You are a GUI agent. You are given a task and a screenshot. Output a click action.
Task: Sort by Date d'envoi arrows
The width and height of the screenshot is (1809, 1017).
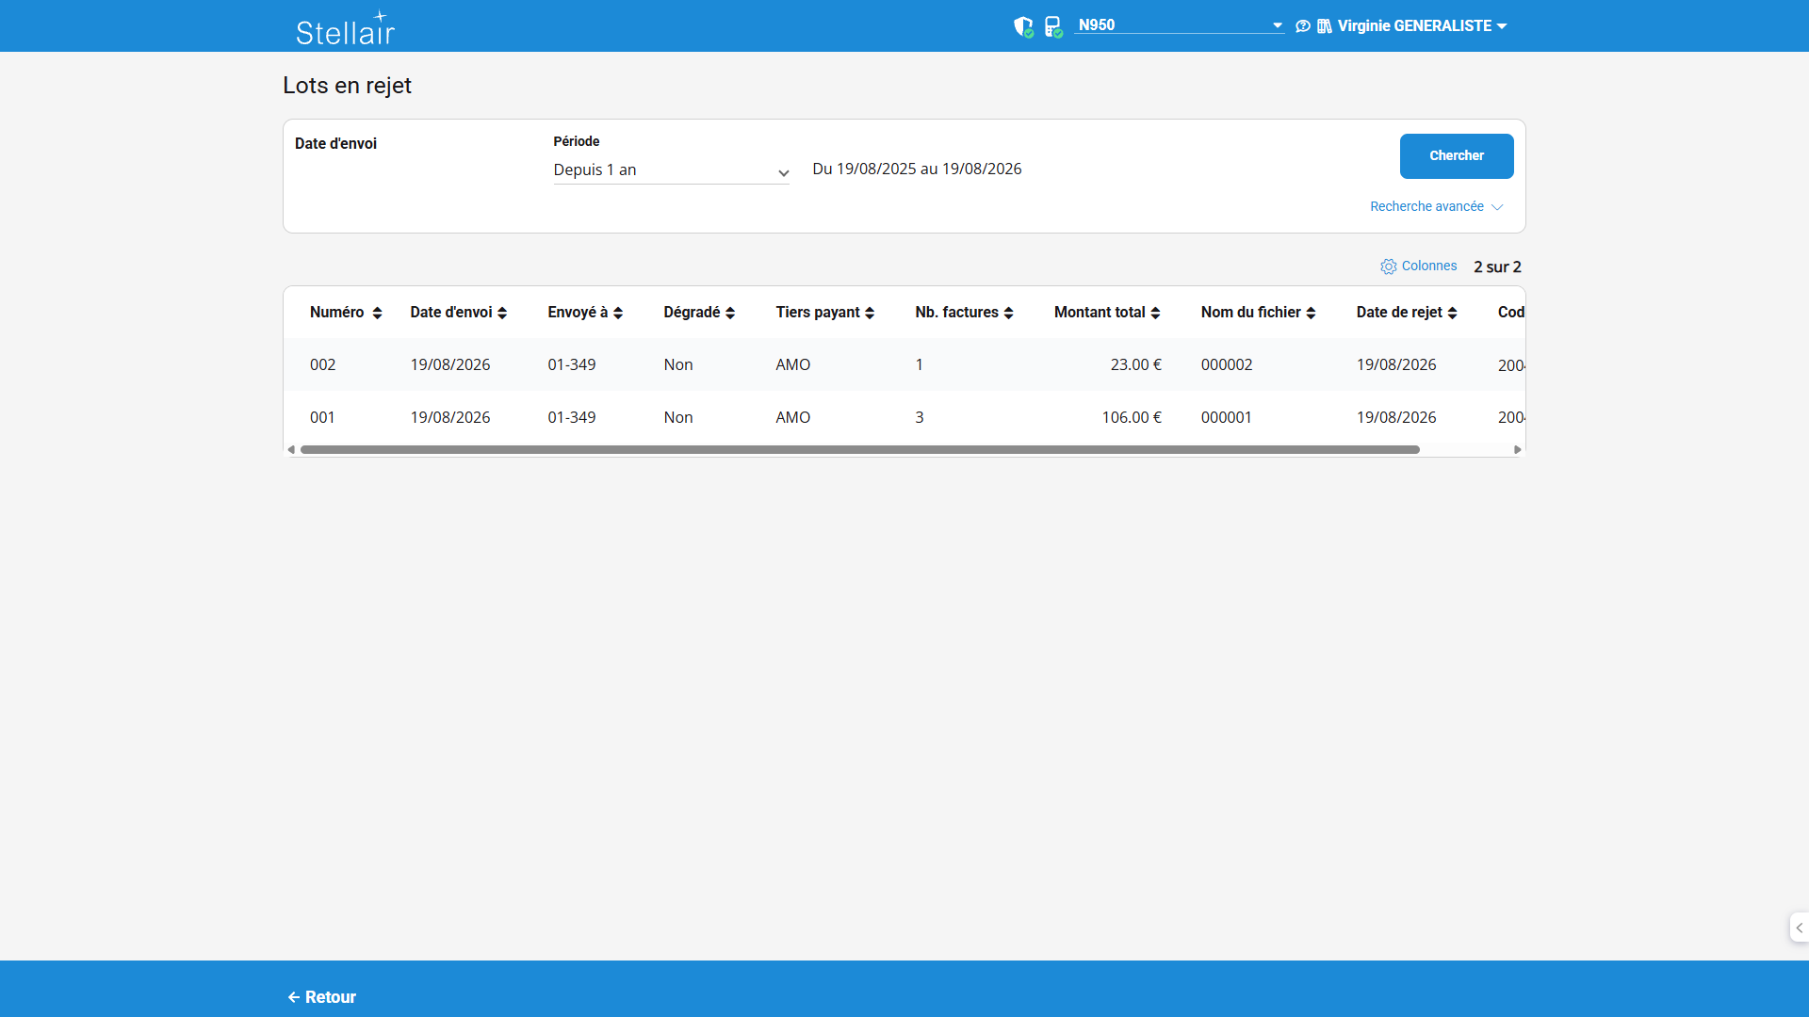pos(502,313)
